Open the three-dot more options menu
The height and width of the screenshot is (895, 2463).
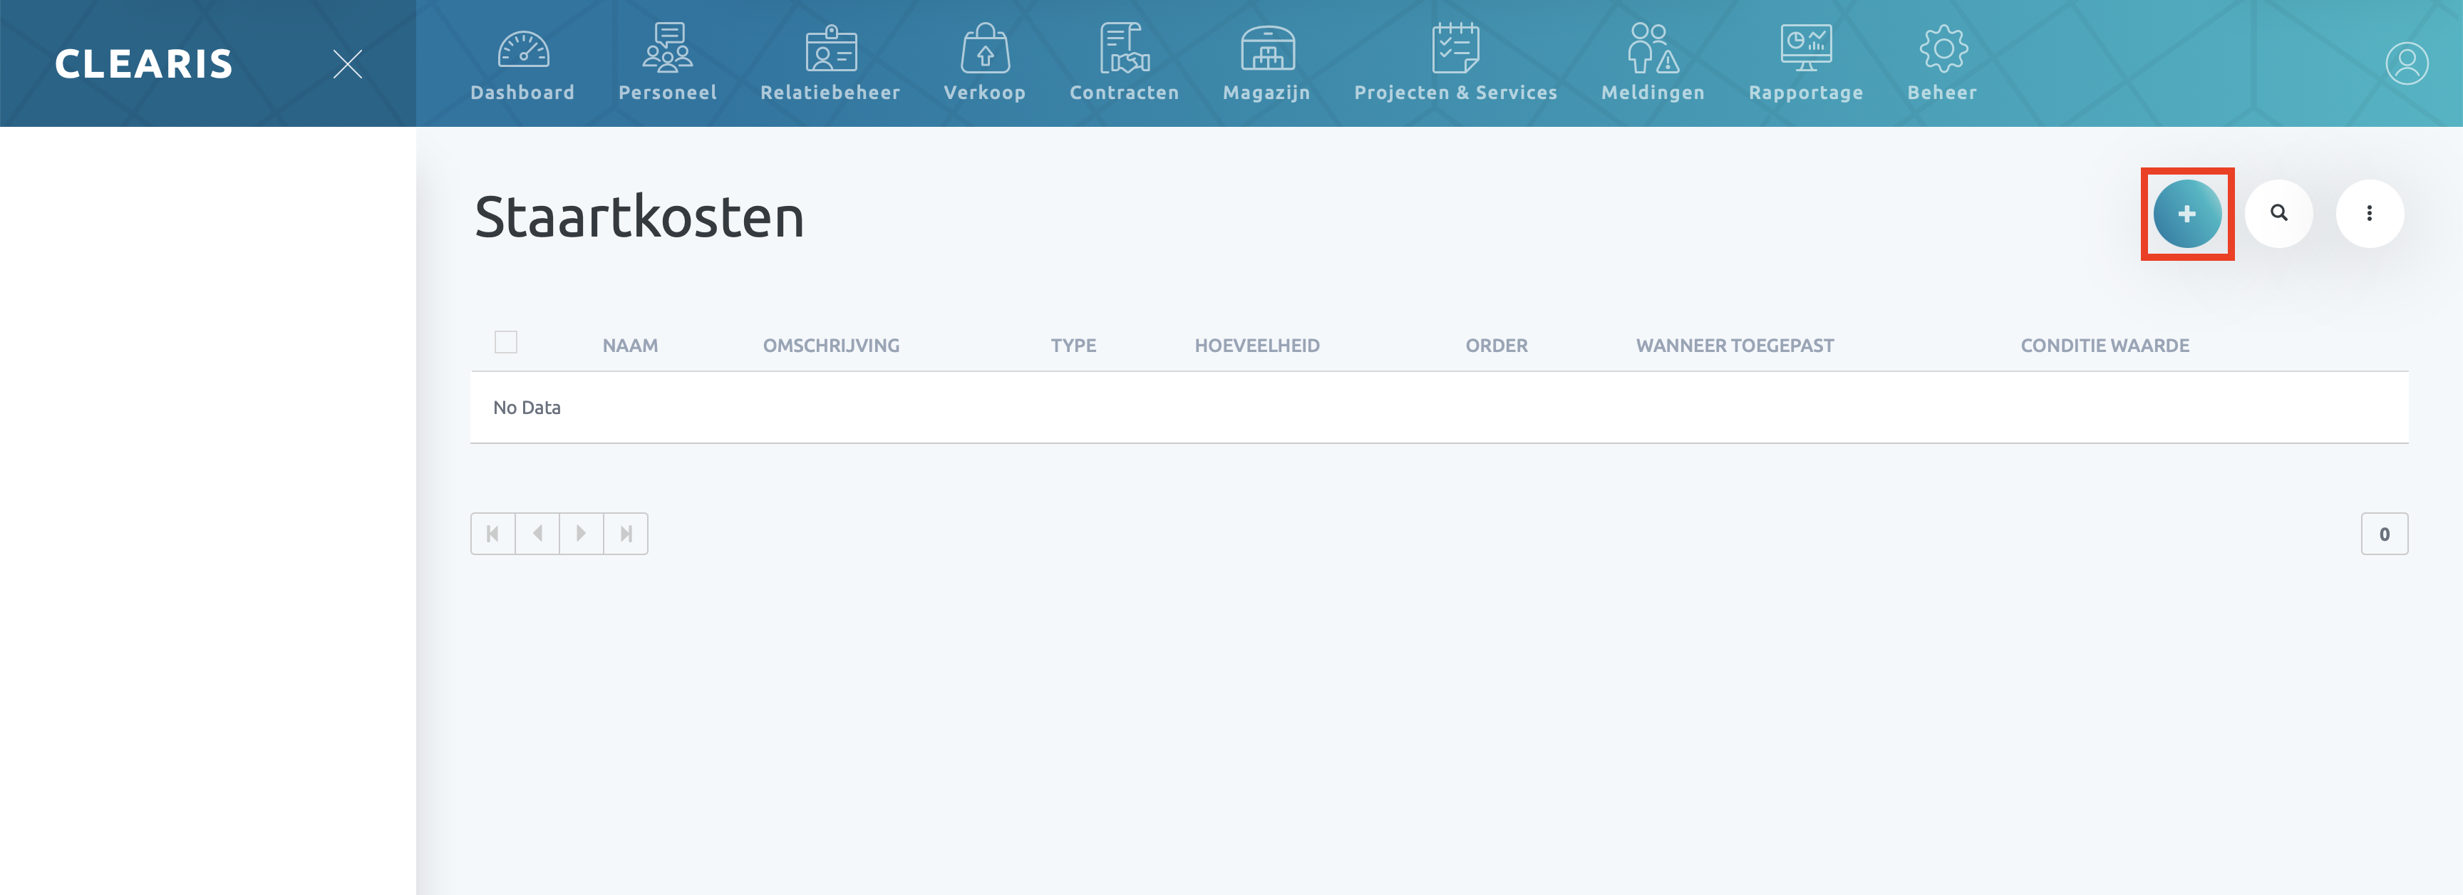click(x=2368, y=213)
